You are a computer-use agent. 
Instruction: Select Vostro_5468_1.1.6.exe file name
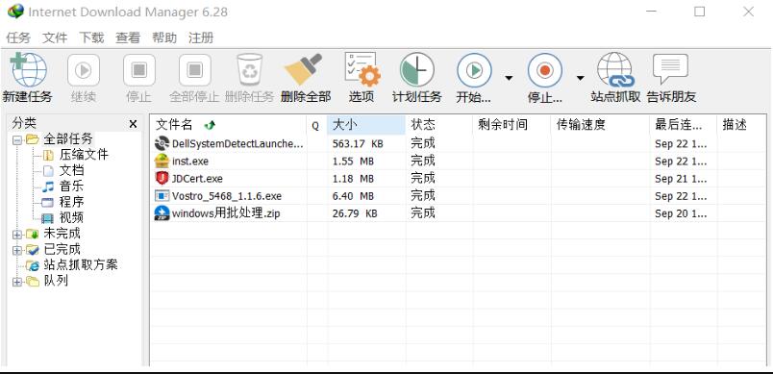[227, 196]
